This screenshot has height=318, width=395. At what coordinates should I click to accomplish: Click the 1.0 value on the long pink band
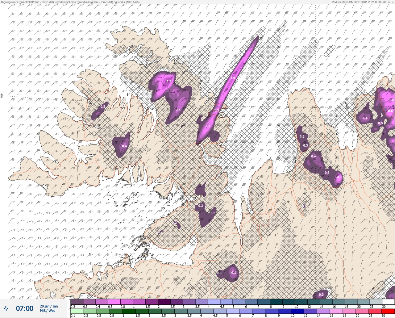233,78
